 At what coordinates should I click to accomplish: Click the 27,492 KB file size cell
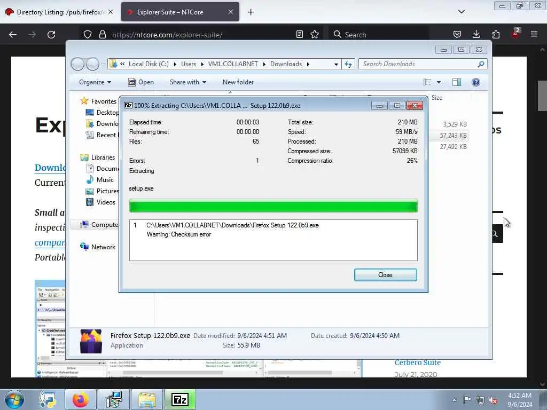pos(453,147)
